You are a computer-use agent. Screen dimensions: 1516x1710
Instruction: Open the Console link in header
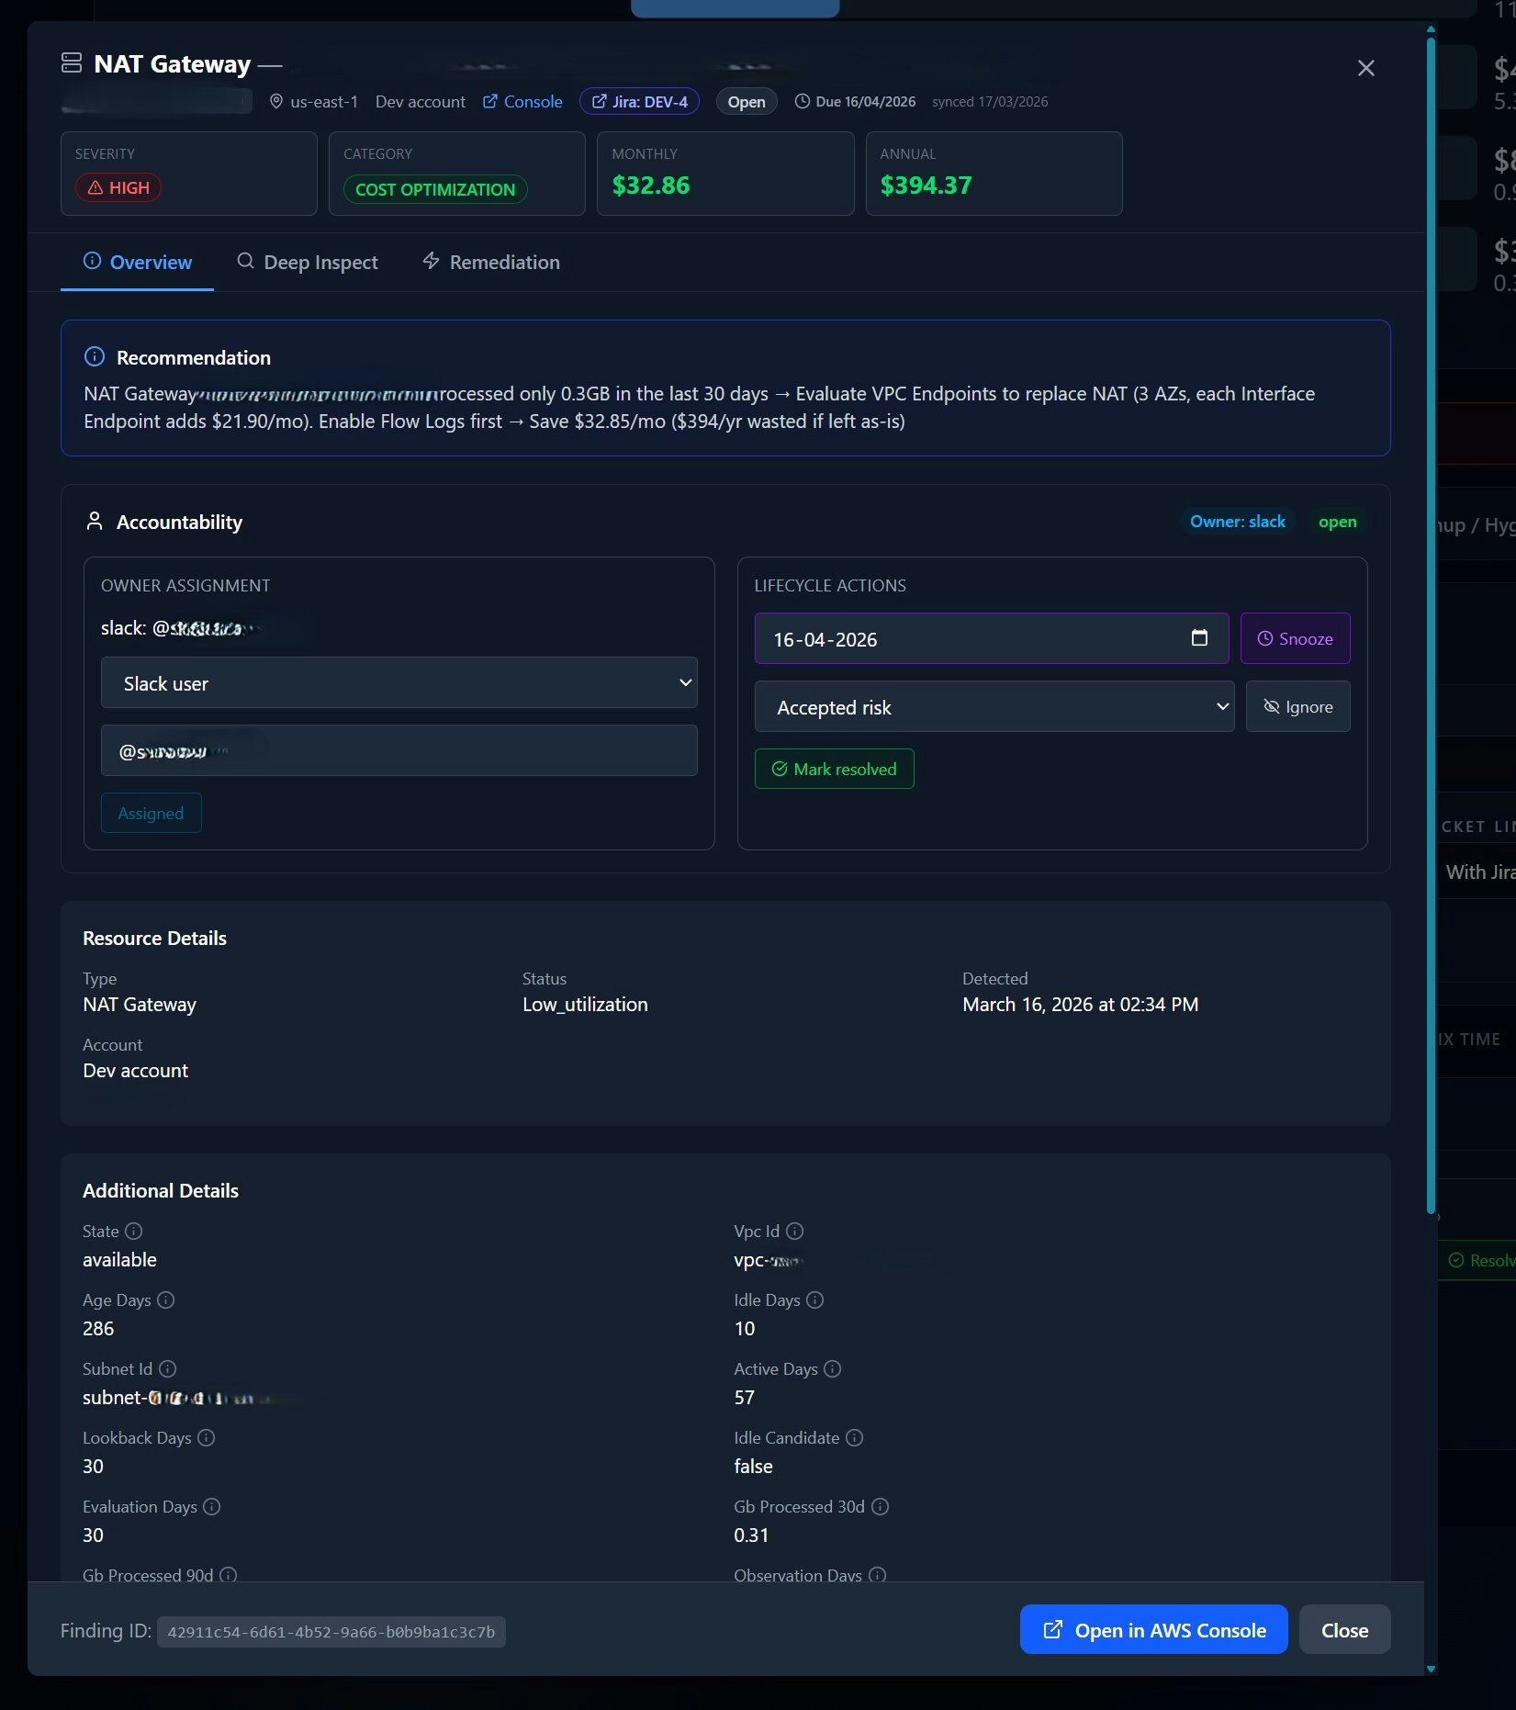(522, 102)
